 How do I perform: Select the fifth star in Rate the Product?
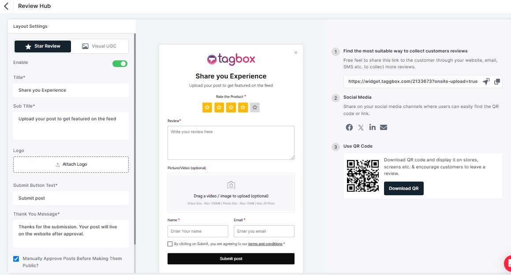tap(254, 107)
